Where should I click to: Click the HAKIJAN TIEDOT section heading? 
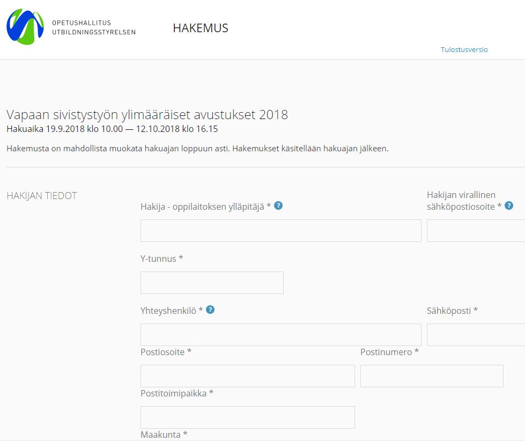[x=42, y=196]
